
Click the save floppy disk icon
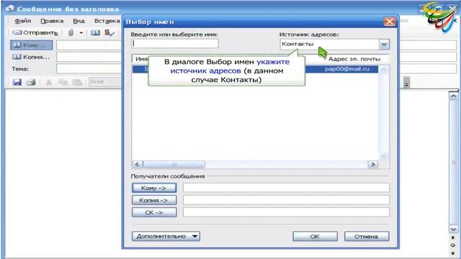[17, 82]
